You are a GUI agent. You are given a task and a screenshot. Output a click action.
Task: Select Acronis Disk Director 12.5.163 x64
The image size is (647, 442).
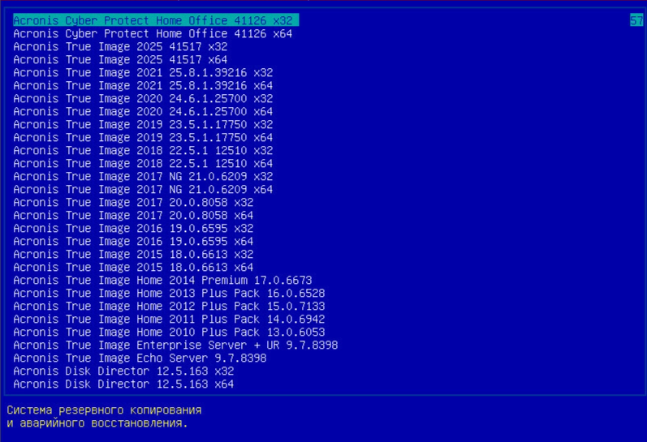pos(123,384)
